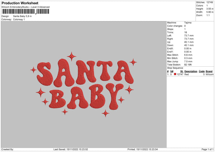Click the 'Code' column header
The width and height of the screenshot is (215, 152).
tap(201, 71)
